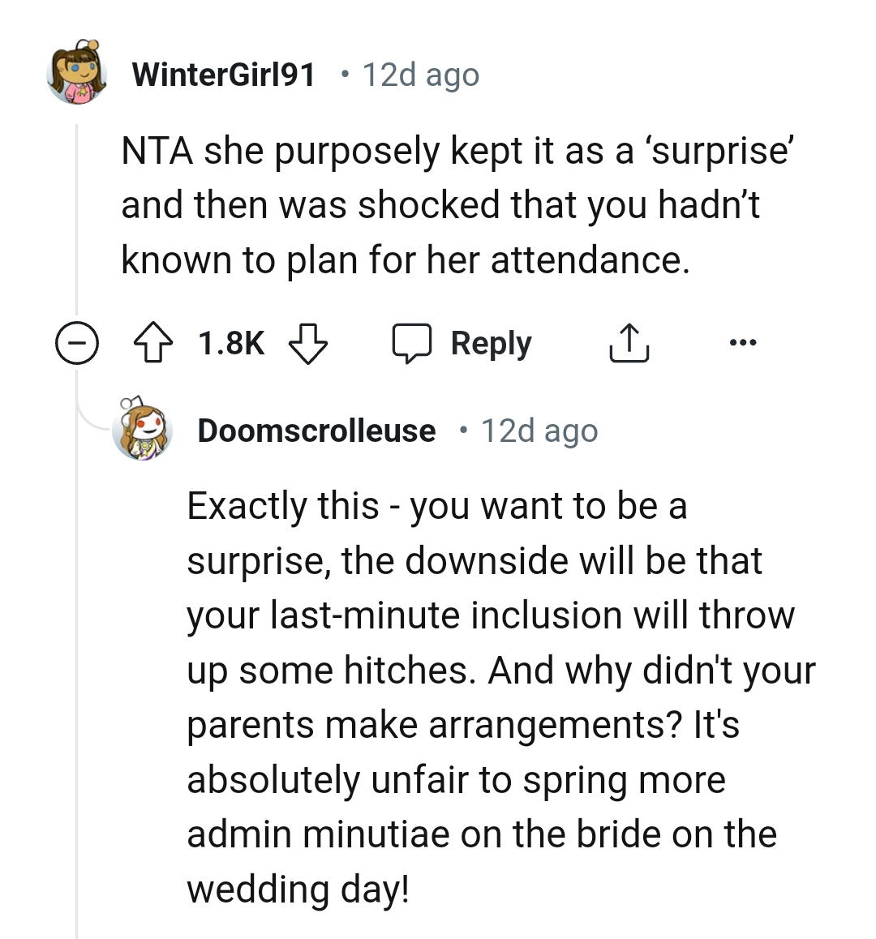Open the share options for the comment
The width and height of the screenshot is (876, 939).
tap(629, 341)
